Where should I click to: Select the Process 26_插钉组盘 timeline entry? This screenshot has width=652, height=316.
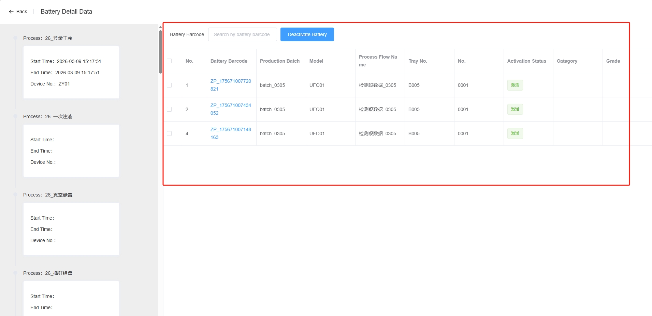point(48,273)
